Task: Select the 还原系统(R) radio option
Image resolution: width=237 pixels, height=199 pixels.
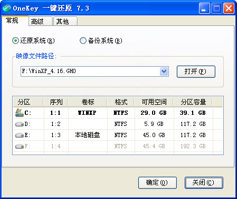Action: 15,41
